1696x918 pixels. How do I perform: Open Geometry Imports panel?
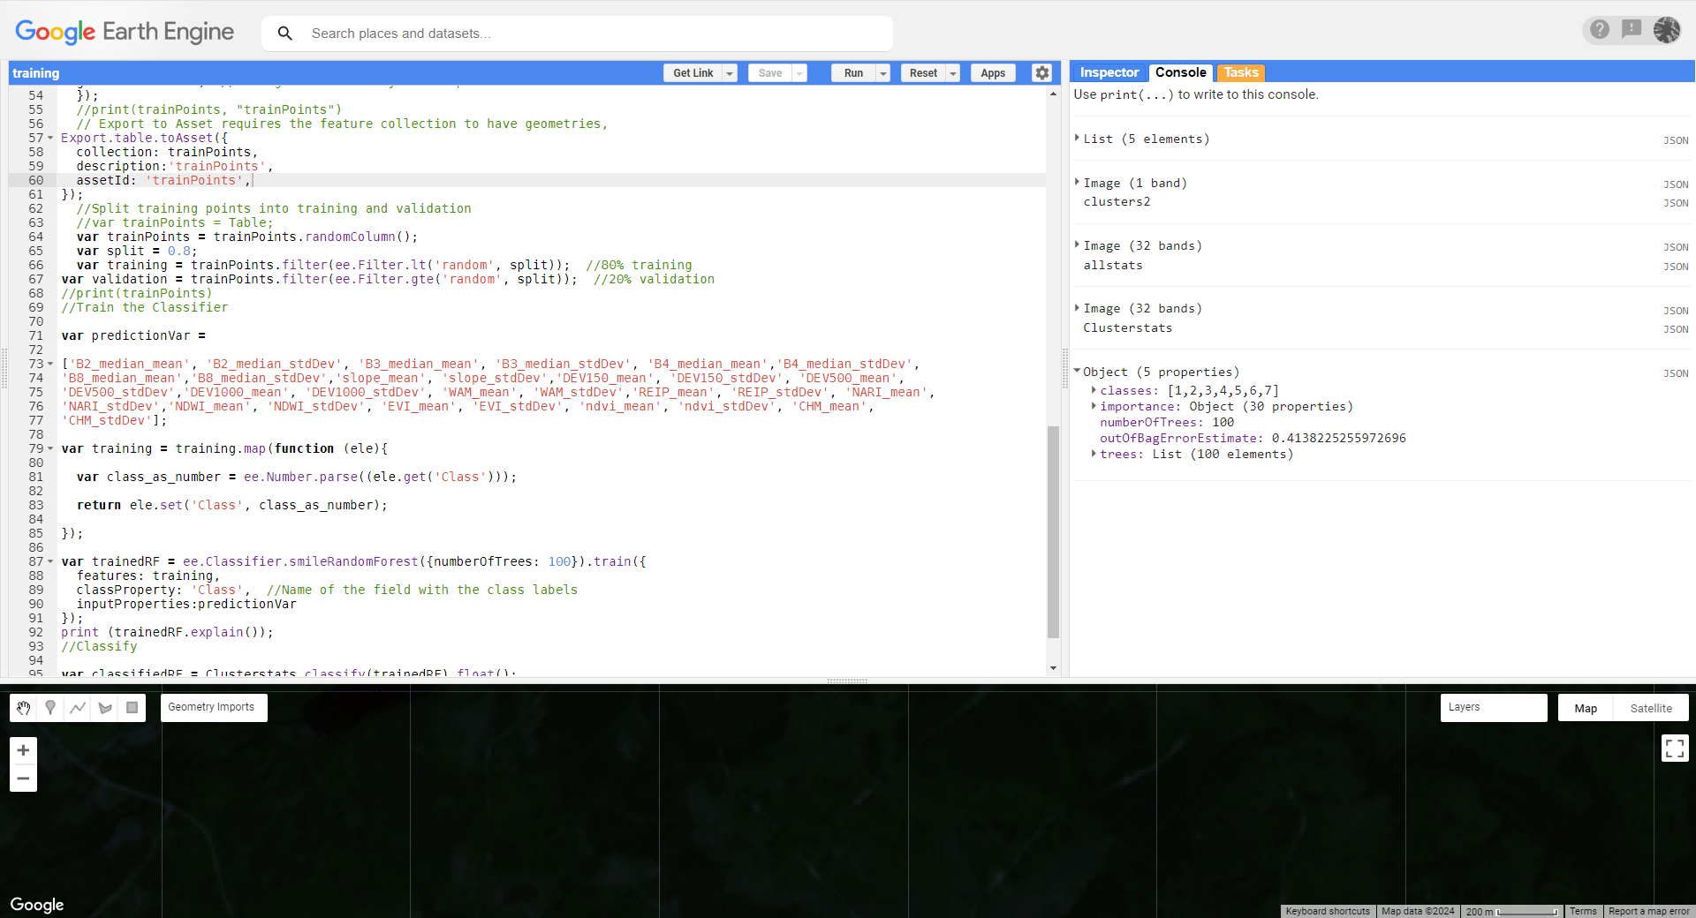[x=214, y=707]
